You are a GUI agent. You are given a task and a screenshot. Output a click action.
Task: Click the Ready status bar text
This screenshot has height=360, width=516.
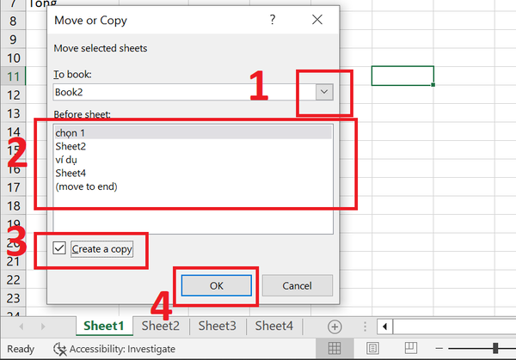pyautogui.click(x=21, y=349)
